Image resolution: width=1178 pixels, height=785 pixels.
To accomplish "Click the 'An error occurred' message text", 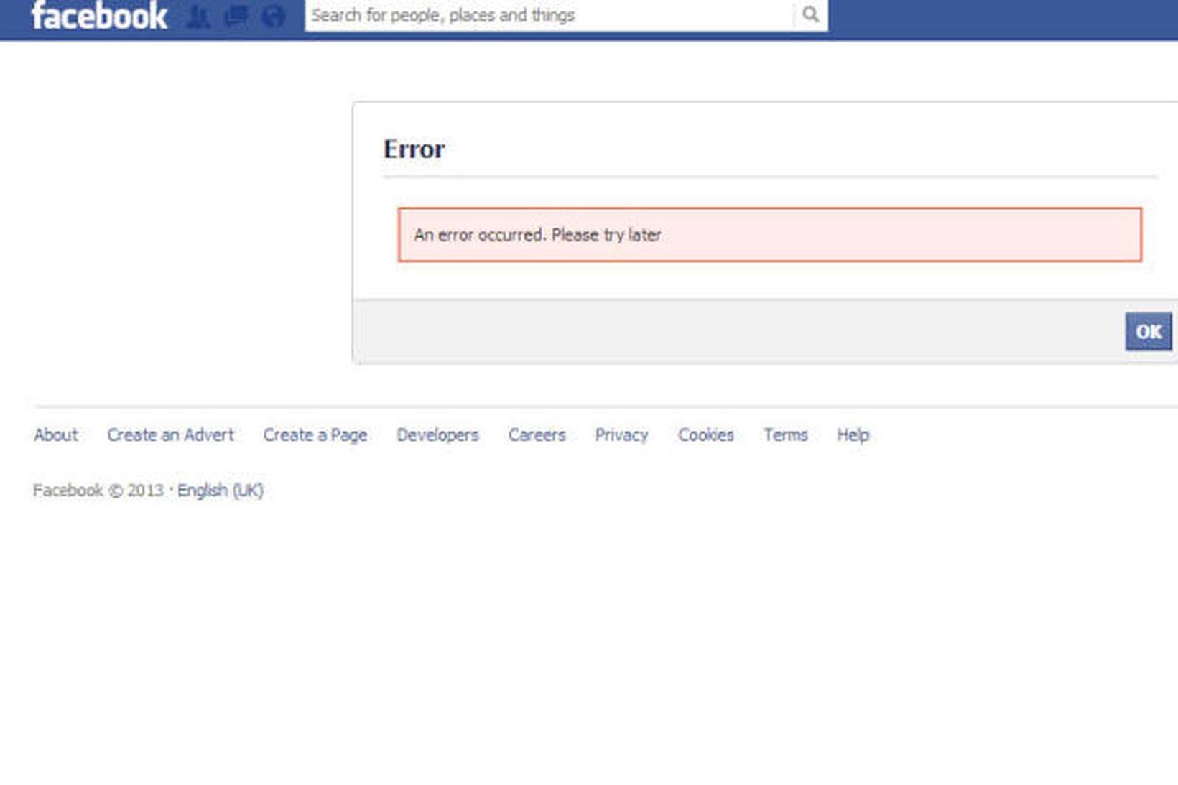I will tap(537, 235).
